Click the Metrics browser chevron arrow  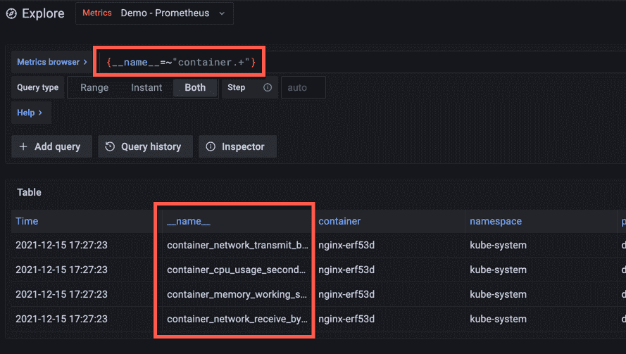(85, 62)
